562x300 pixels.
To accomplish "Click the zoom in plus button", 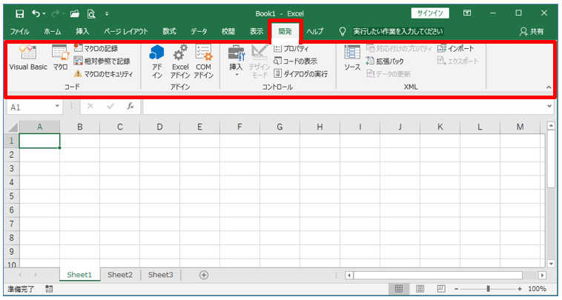I will 520,289.
